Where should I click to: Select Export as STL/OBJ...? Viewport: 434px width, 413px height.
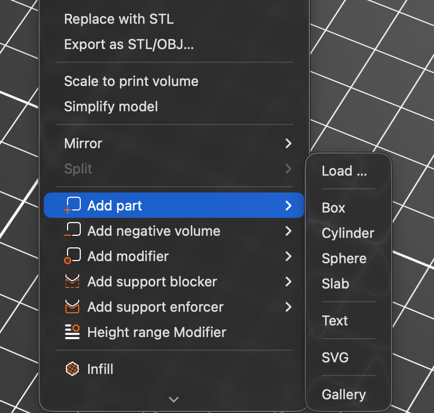click(x=174, y=44)
